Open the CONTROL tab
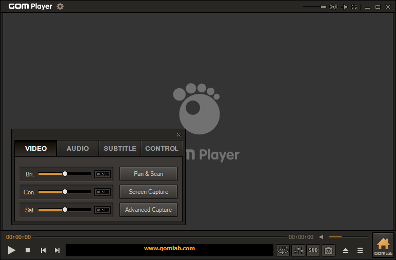The width and height of the screenshot is (396, 260). click(162, 148)
